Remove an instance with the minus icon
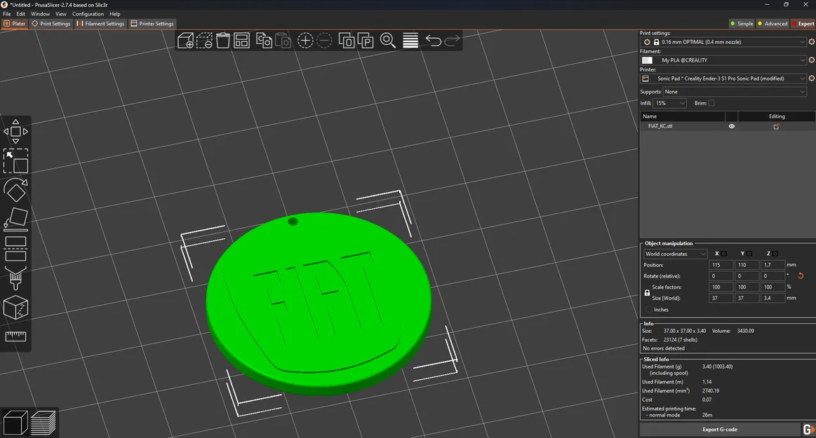The width and height of the screenshot is (816, 438). [324, 41]
